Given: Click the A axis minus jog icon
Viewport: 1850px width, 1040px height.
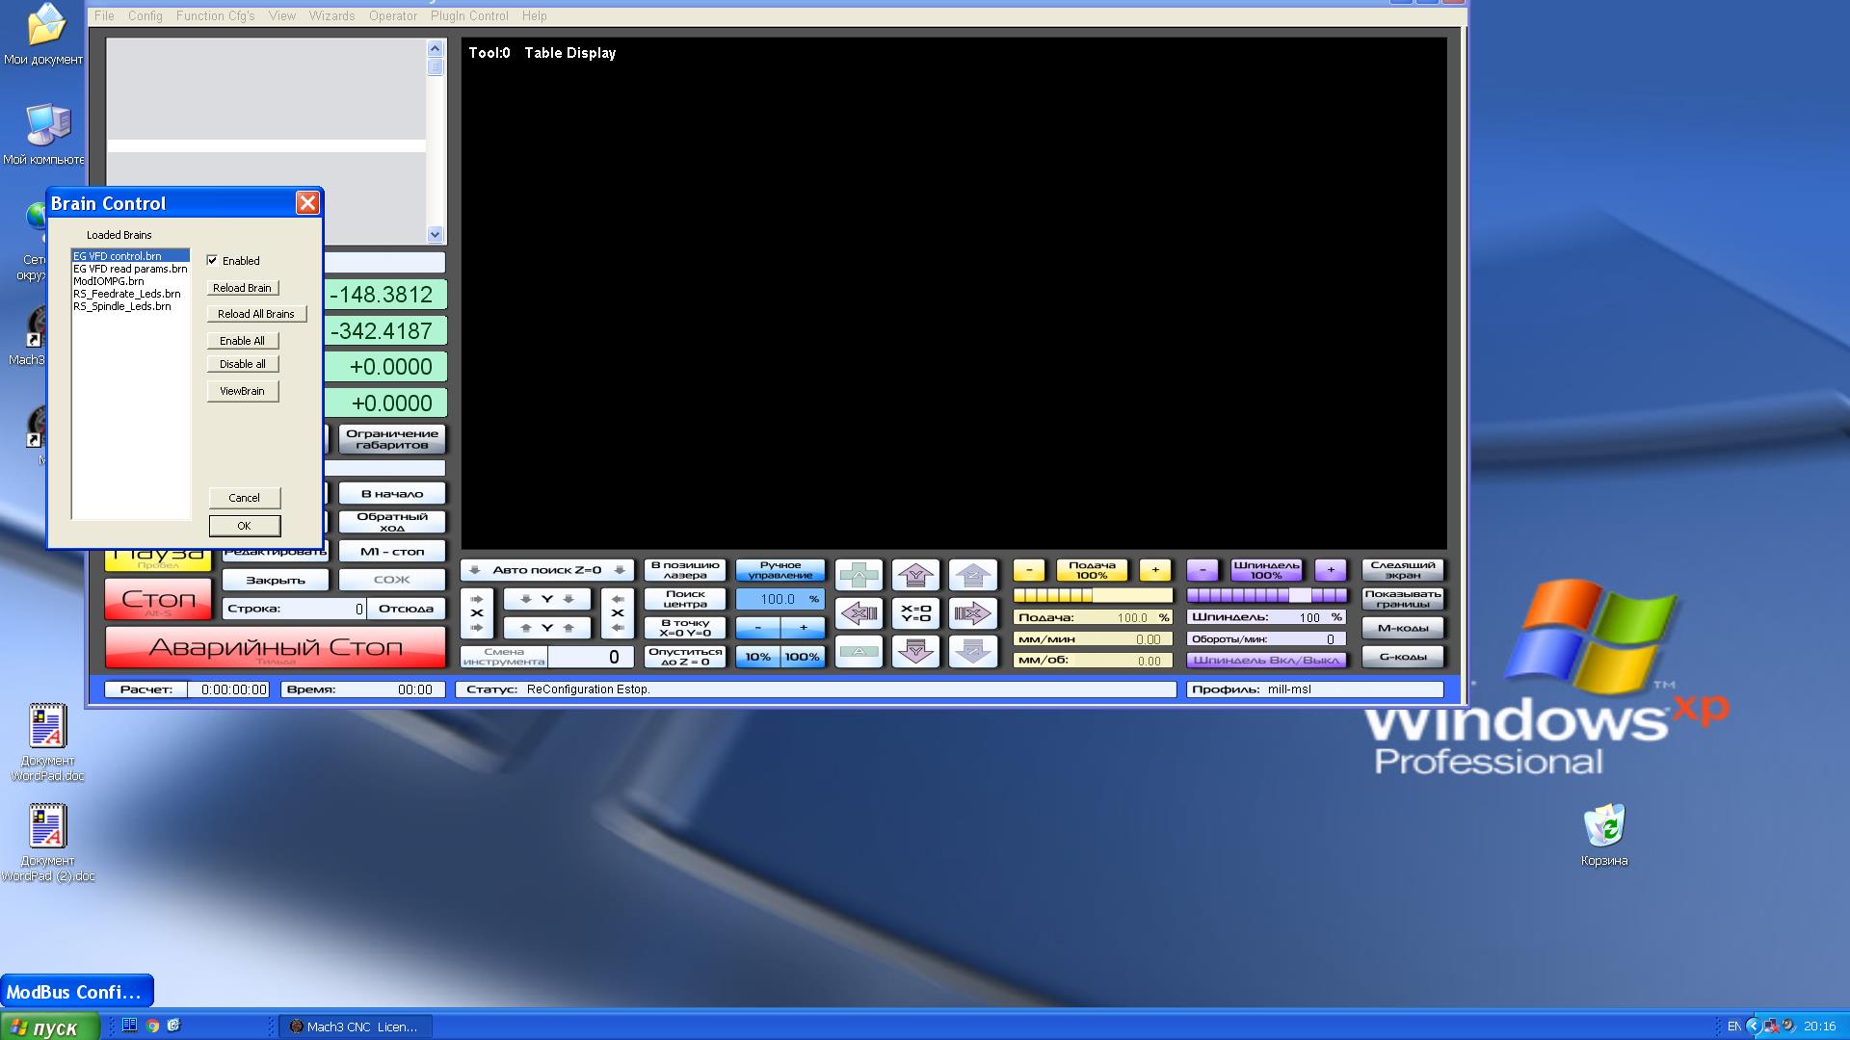Looking at the screenshot, I should point(859,652).
